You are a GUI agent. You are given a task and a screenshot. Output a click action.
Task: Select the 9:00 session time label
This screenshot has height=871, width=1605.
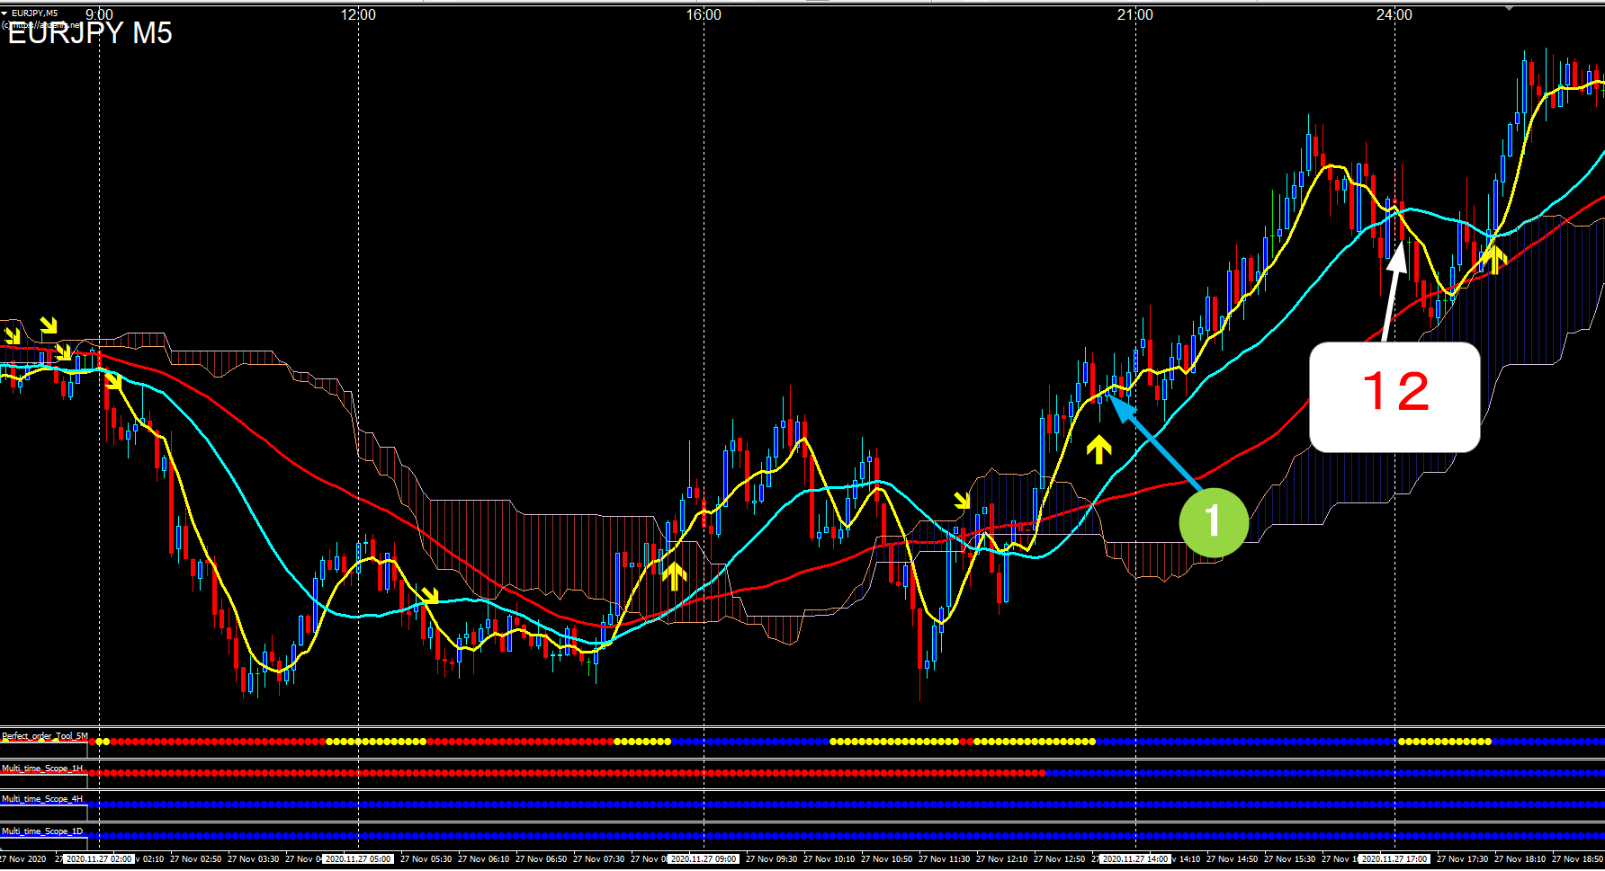[99, 14]
